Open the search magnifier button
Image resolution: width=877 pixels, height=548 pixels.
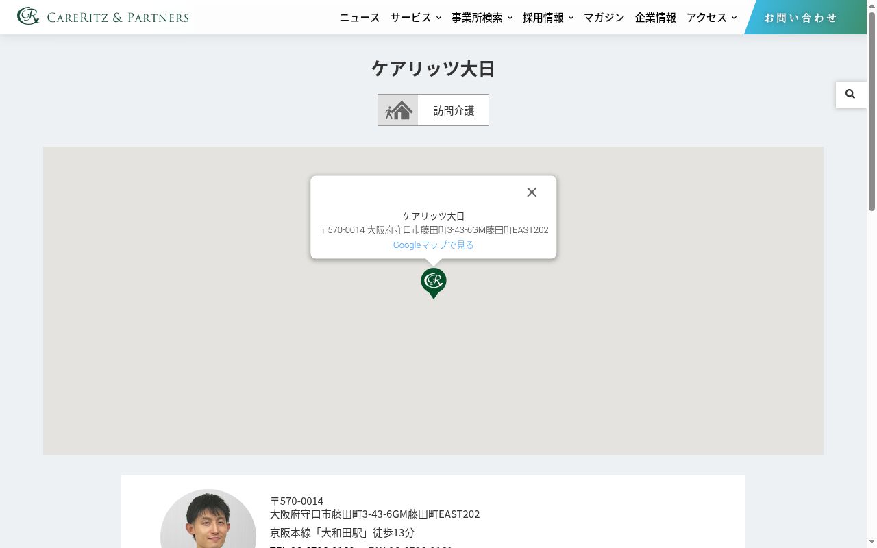850,95
